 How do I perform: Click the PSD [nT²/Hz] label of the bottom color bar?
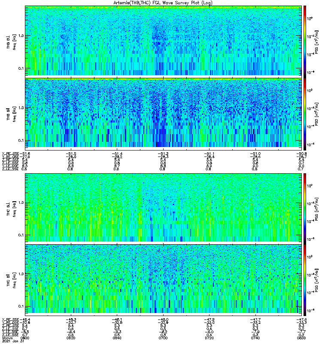(317, 280)
